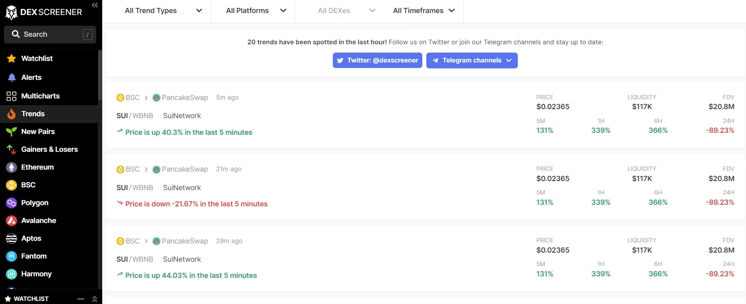This screenshot has width=746, height=304.
Task: Click the BSC label in the 21m ago card
Action: 133,169
